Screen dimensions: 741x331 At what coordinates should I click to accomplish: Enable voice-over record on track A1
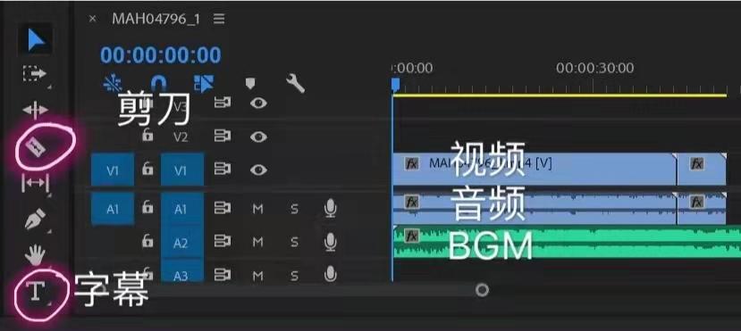[x=331, y=208]
